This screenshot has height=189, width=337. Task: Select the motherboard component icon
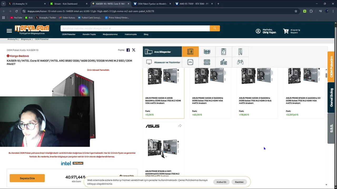coord(190,52)
